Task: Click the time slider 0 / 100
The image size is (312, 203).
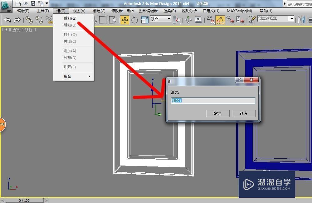Action: pyautogui.click(x=24, y=201)
